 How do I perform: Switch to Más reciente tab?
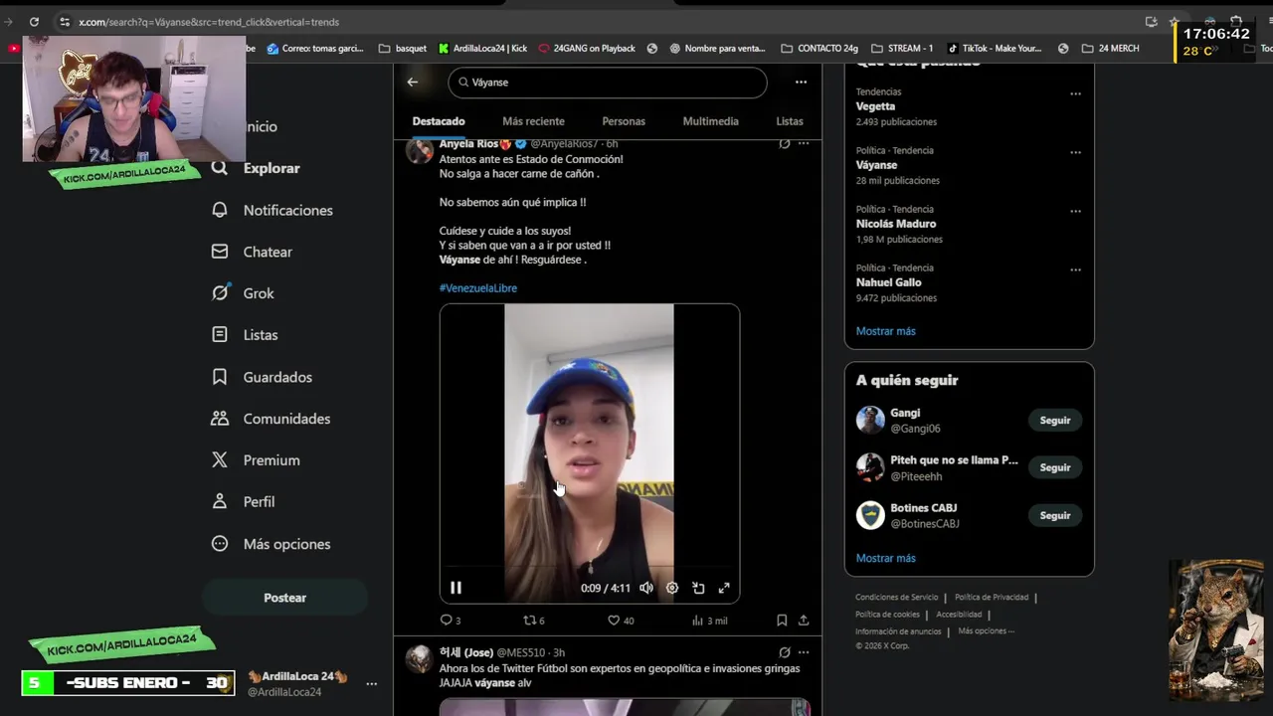click(x=533, y=121)
